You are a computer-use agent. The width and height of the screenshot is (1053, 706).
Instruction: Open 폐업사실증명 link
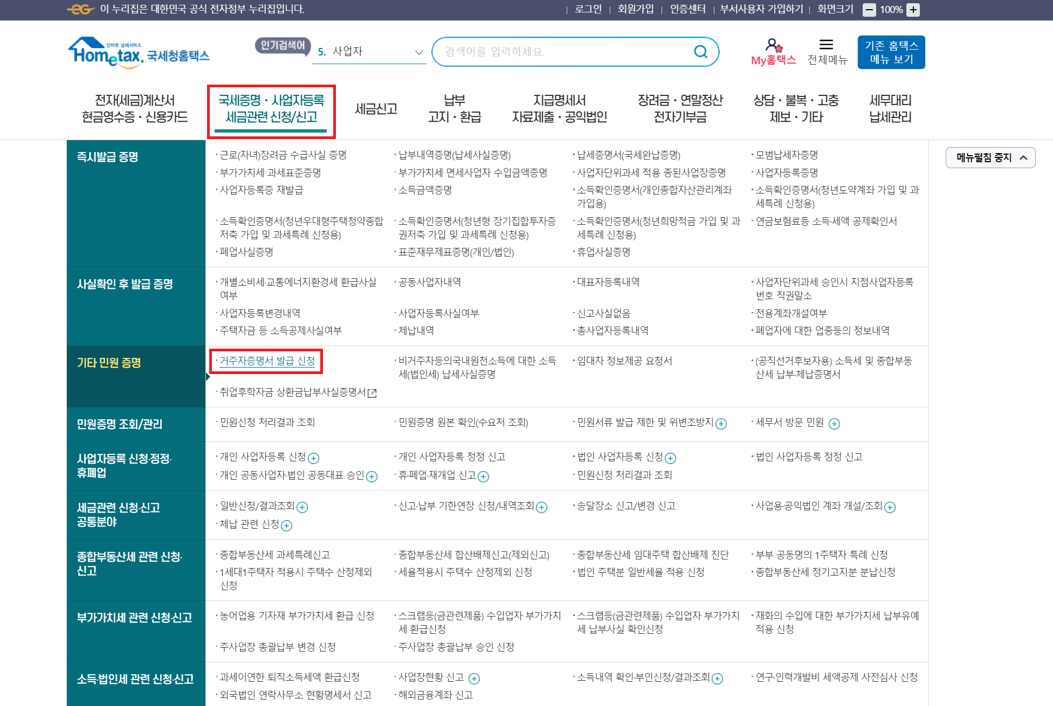246,252
